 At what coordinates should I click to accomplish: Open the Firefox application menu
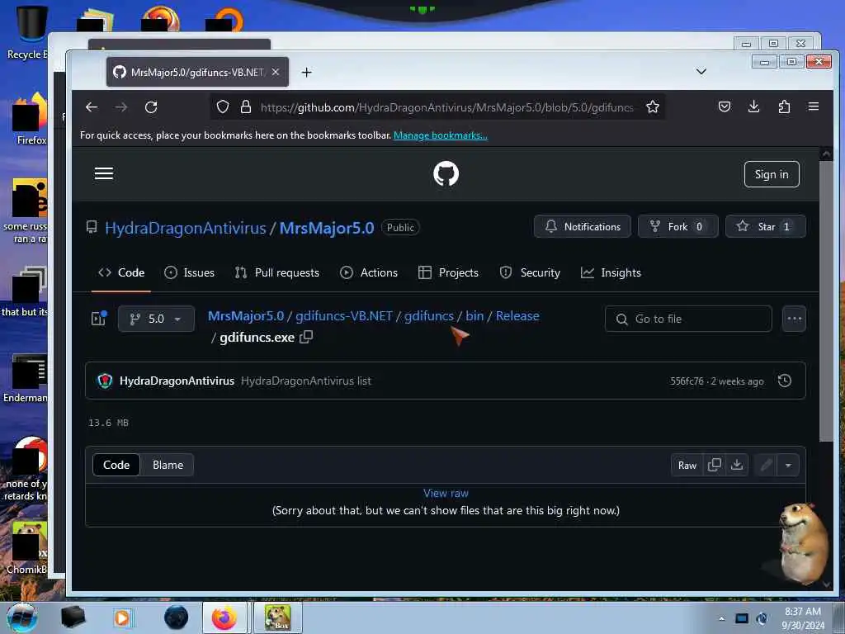(814, 106)
